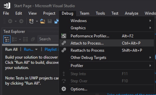Screen dimensions: 156x95
Task: Click Run All link in Test Explorer
Action: coord(11,49)
